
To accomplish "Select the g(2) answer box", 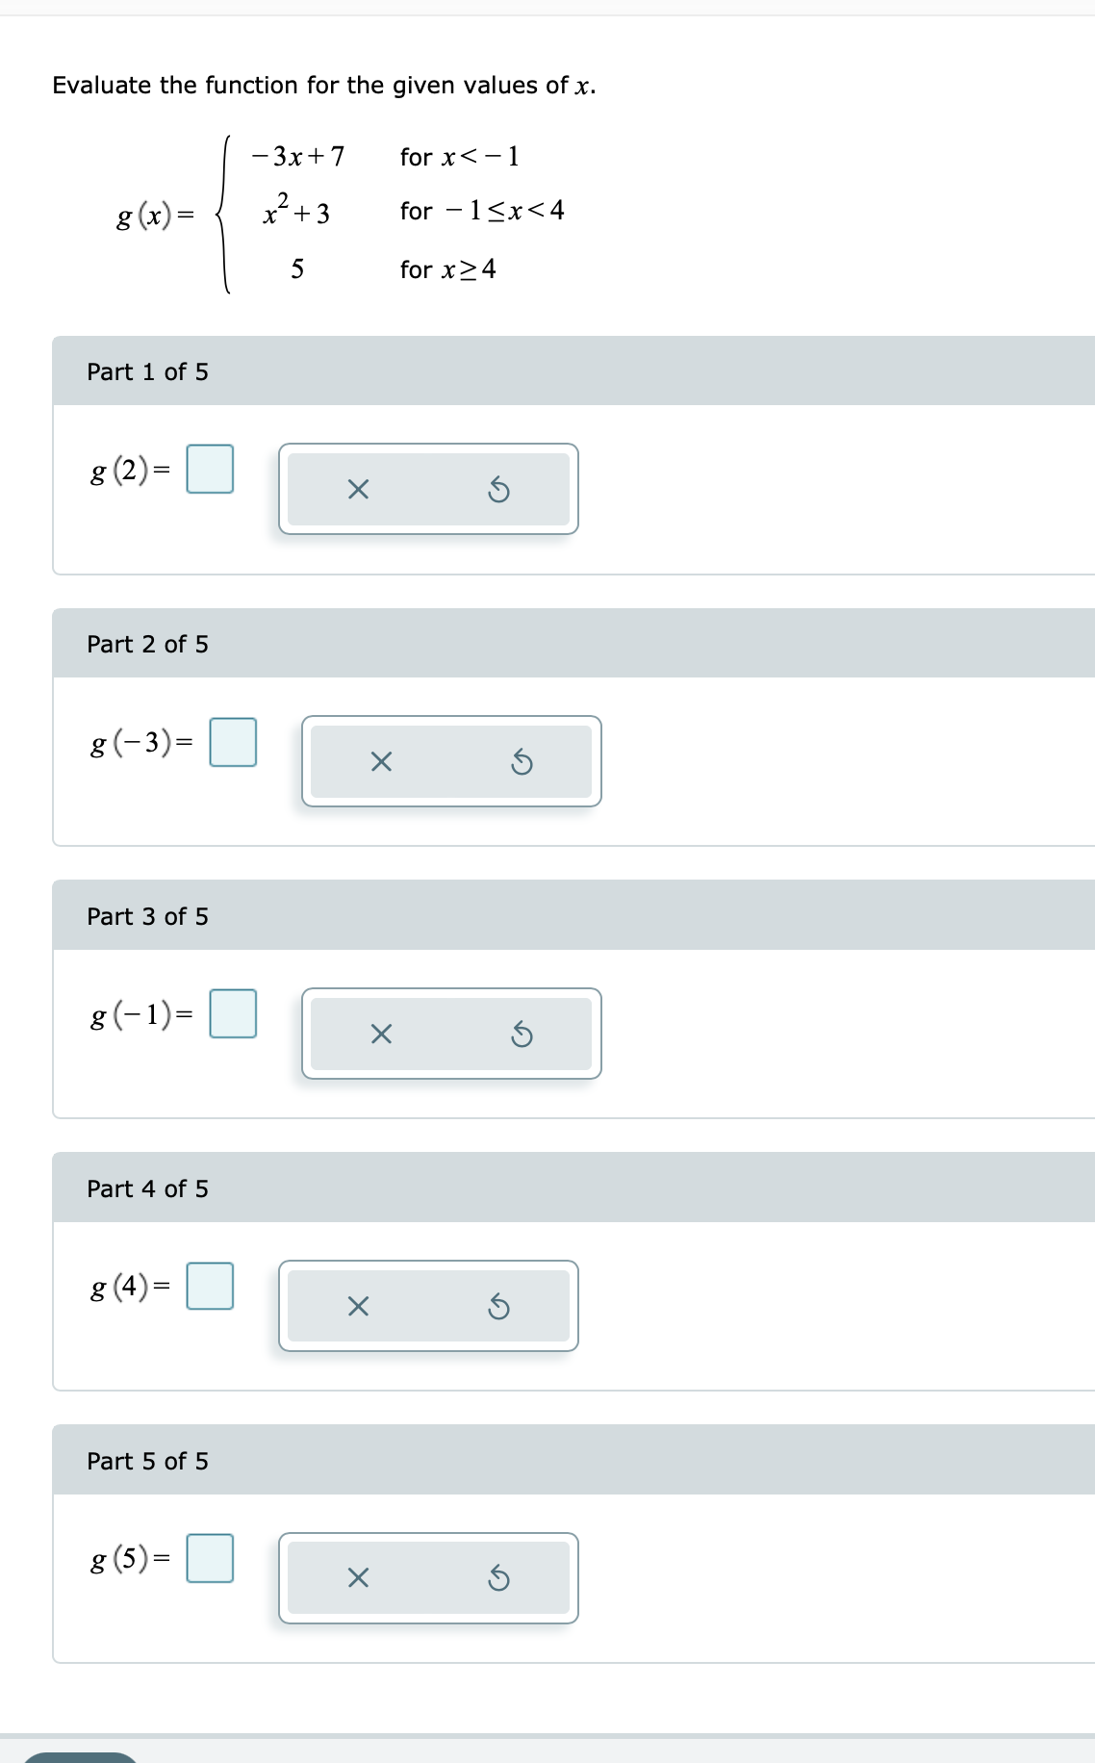I will click(210, 469).
